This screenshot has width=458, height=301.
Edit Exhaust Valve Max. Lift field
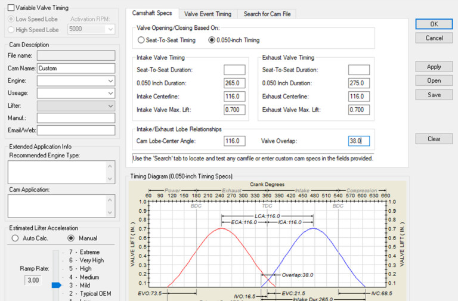click(x=359, y=110)
